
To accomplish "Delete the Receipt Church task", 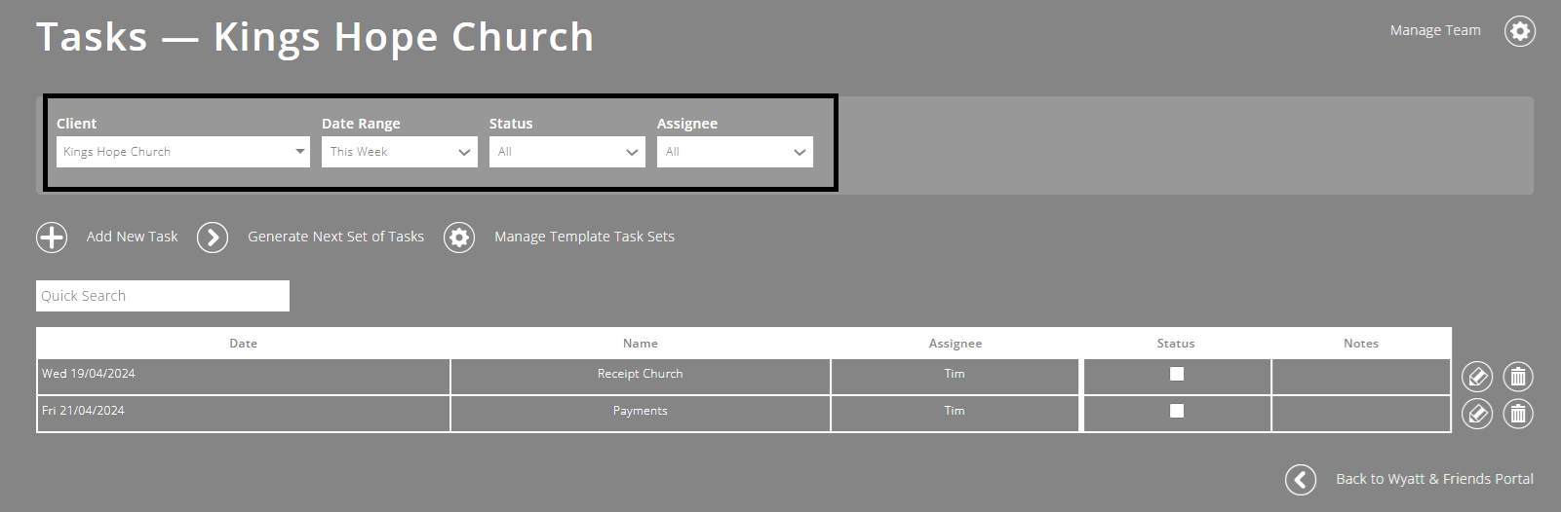I will (1517, 377).
